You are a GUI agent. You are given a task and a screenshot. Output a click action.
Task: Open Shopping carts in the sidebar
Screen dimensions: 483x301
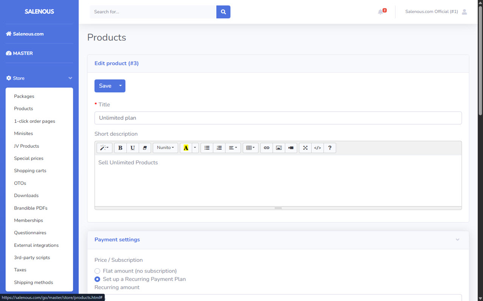point(30,171)
